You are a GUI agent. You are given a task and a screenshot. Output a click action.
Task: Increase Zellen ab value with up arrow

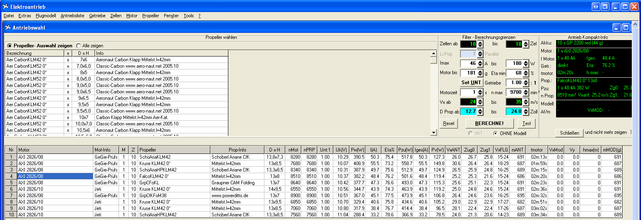480,42
